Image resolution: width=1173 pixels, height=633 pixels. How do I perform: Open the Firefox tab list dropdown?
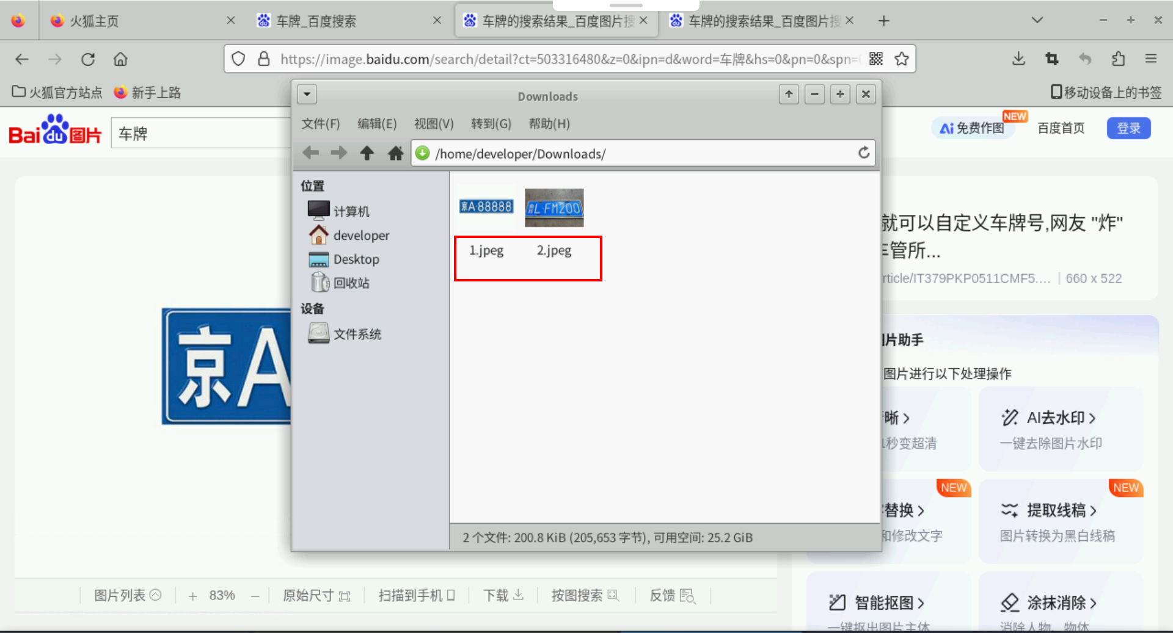click(x=1037, y=20)
